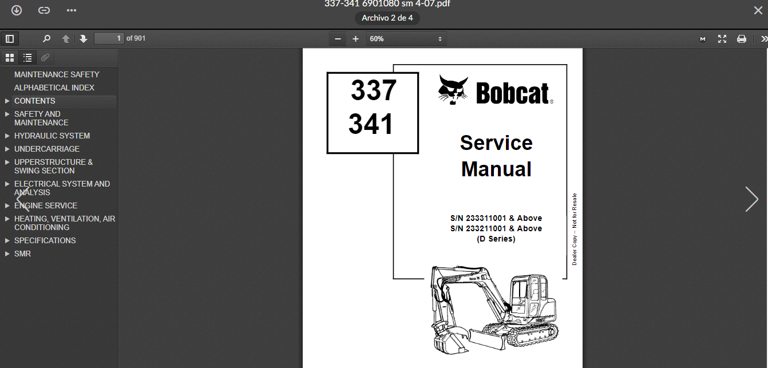Go to next page arrow
The height and width of the screenshot is (368, 768).
(84, 39)
